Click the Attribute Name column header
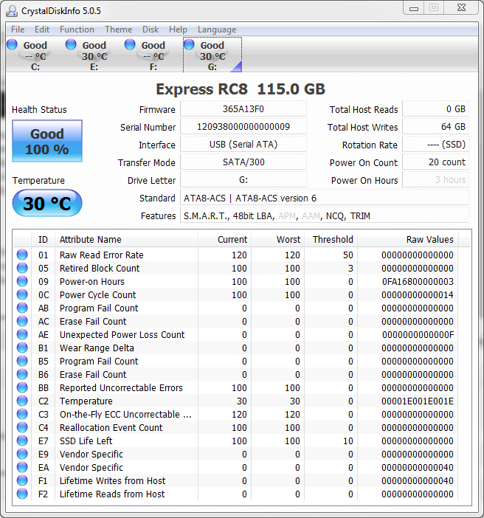This screenshot has height=518, width=484. point(90,240)
